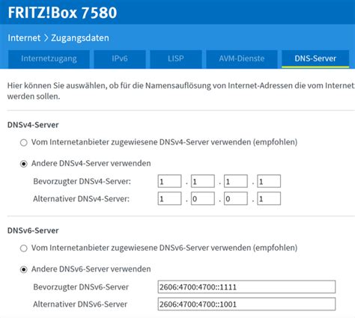
Task: Click first octet of Bevorzugter DNSv4-Server
Action: tap(169, 181)
